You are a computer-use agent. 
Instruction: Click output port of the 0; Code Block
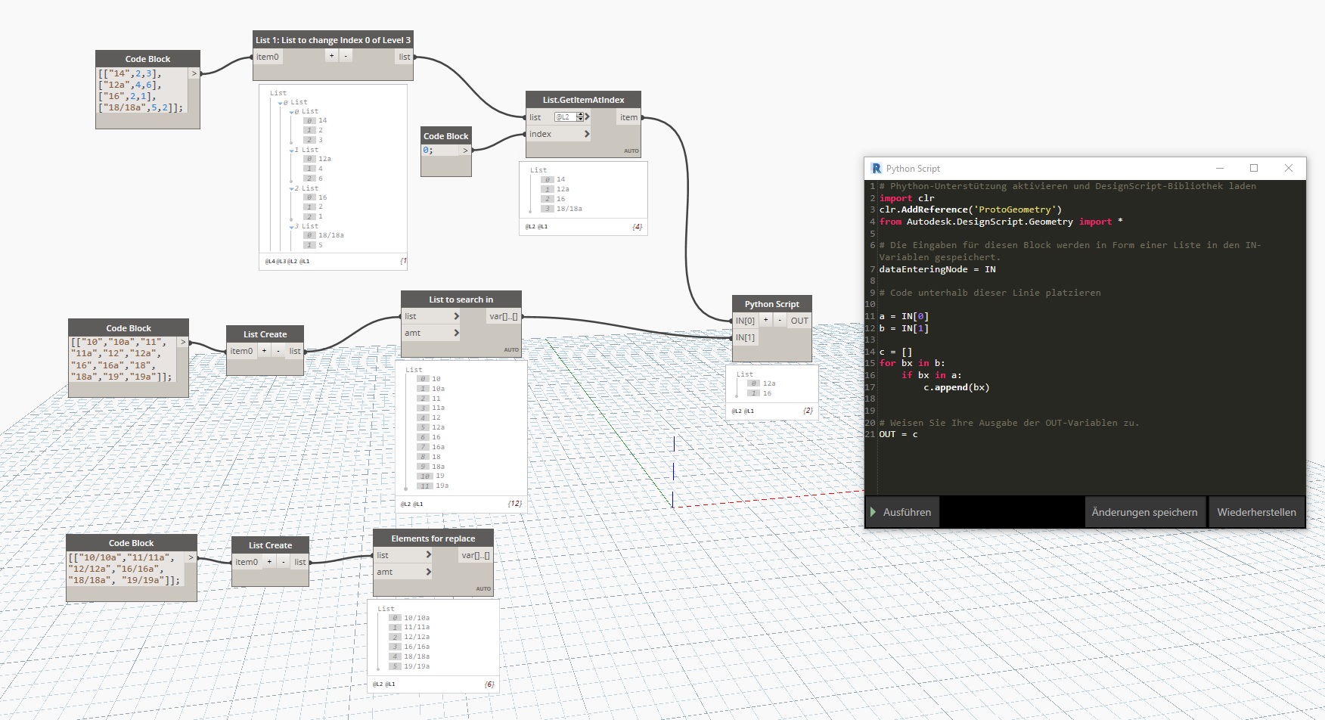pos(465,151)
